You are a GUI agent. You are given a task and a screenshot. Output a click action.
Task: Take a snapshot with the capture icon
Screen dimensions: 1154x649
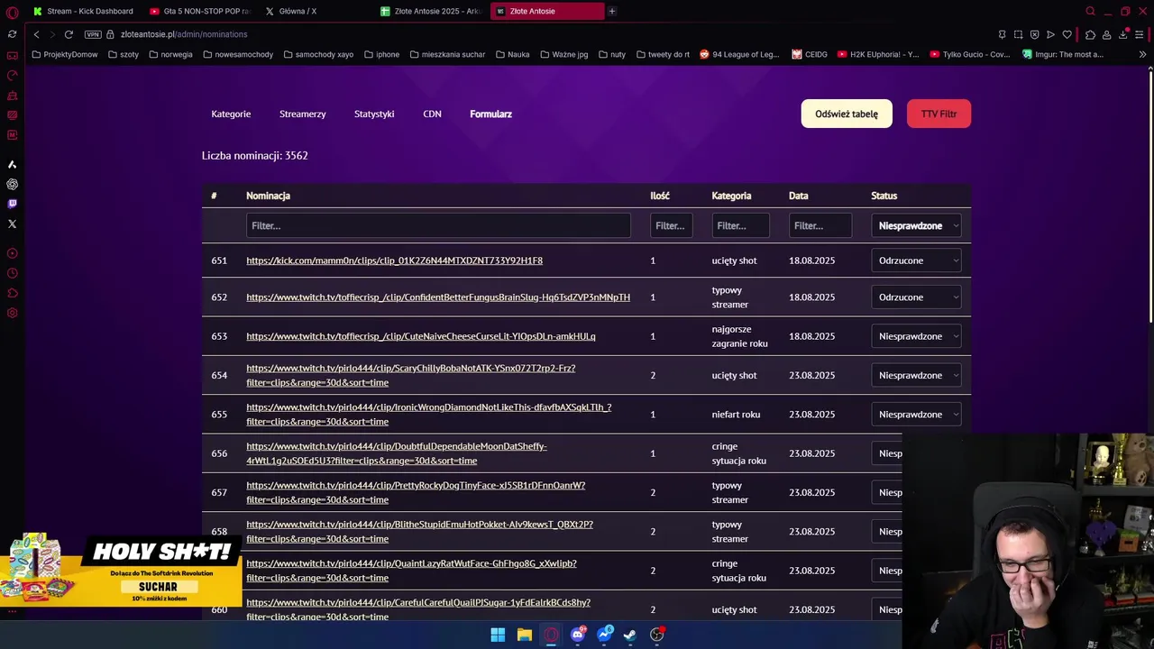(1018, 34)
